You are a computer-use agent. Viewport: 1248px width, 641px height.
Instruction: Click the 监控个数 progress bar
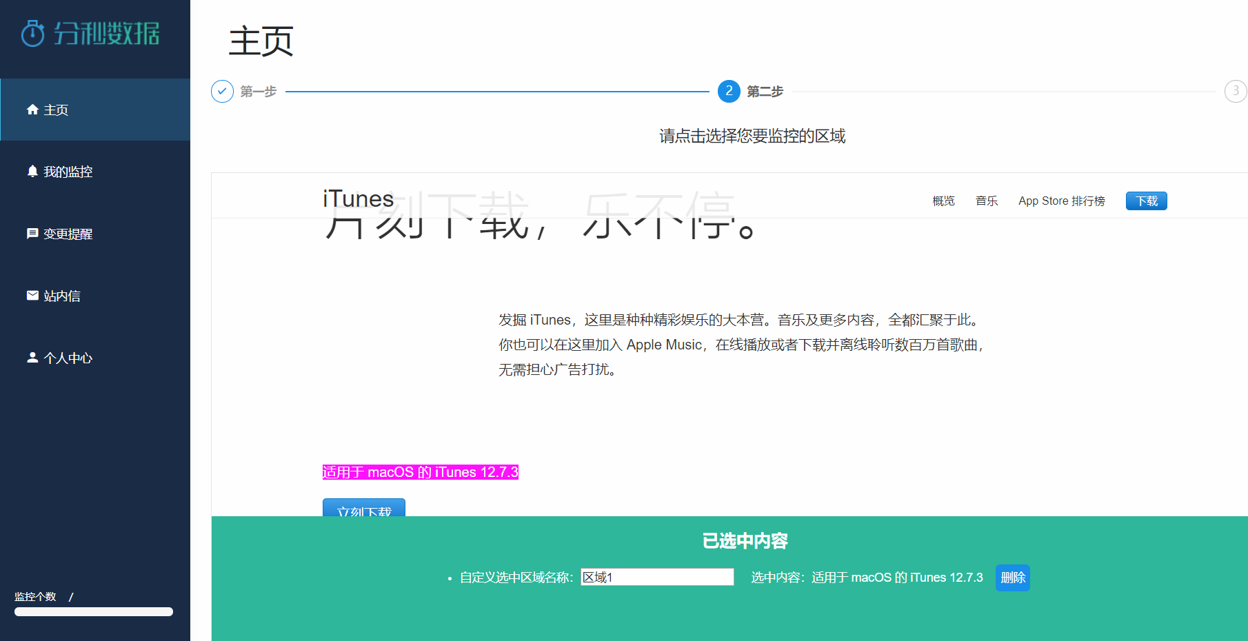94,611
